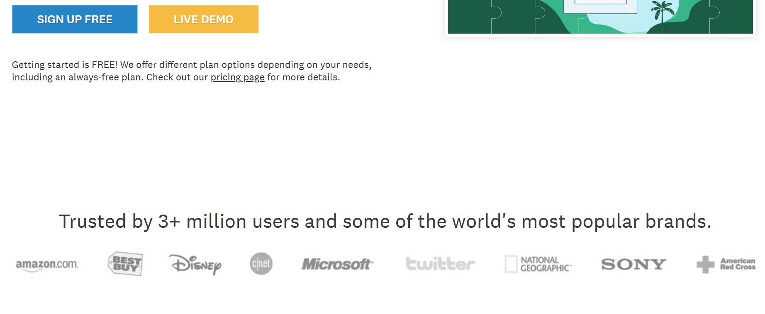The height and width of the screenshot is (314, 765).
Task: Click the amazon.com logo
Action: 47,264
